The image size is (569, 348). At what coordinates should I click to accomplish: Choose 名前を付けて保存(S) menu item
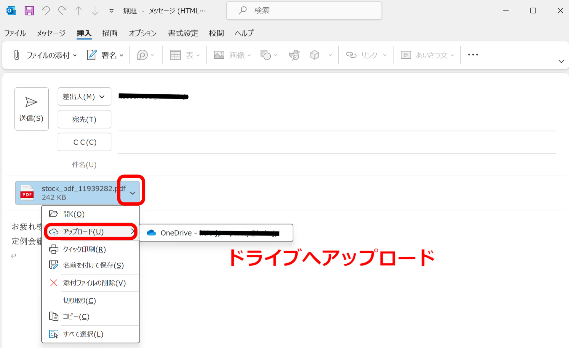click(x=91, y=265)
